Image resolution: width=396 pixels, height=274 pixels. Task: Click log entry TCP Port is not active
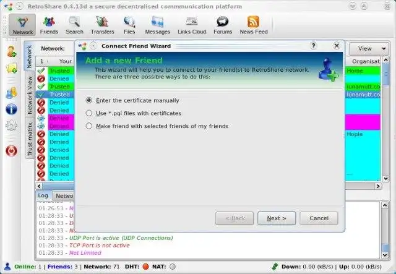point(84,245)
